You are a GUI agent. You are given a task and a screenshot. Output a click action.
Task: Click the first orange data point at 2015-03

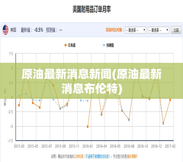coord(19,105)
